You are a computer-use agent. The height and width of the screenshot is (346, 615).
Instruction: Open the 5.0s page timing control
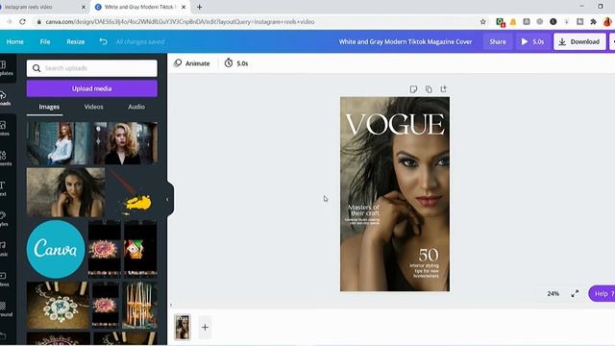point(236,63)
